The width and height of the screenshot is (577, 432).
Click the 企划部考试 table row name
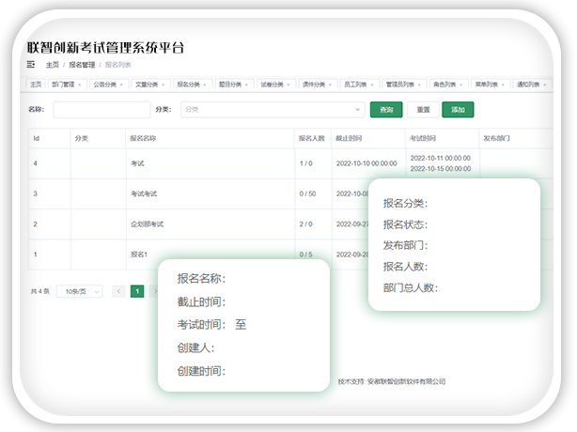tap(148, 224)
